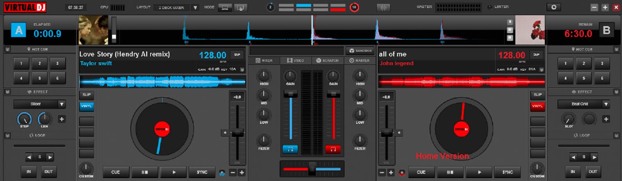
Task: Click the Love Story album art thumbnail
Action: pyautogui.click(x=93, y=30)
